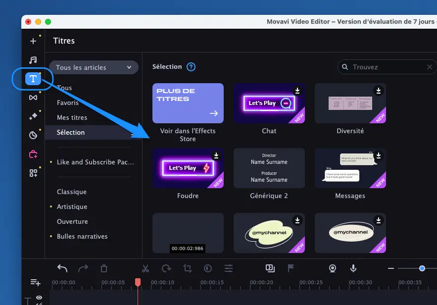Click the 00:00:30 mark on the ruler

coord(360,282)
